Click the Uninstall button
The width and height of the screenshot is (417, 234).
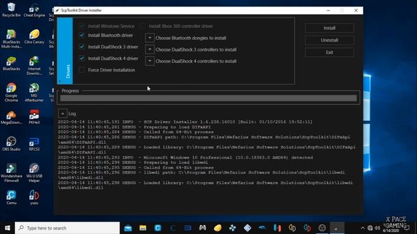[x=329, y=40]
